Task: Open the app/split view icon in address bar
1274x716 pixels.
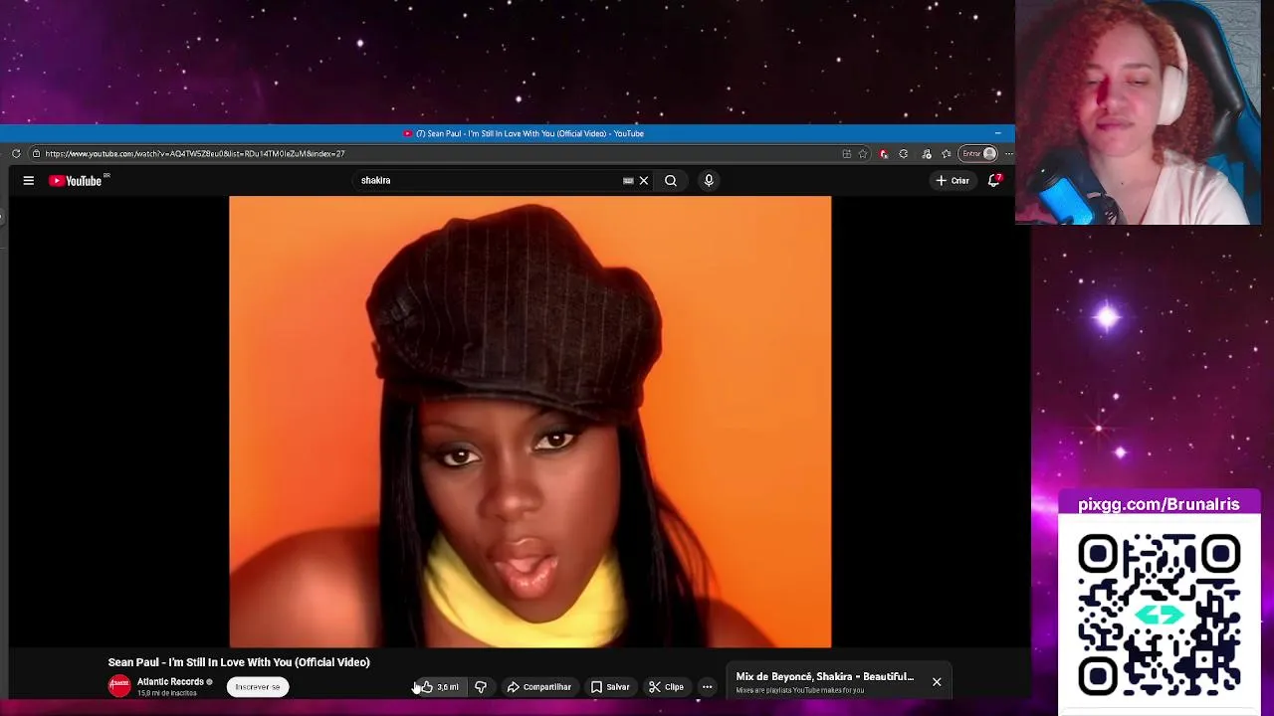Action: [846, 153]
